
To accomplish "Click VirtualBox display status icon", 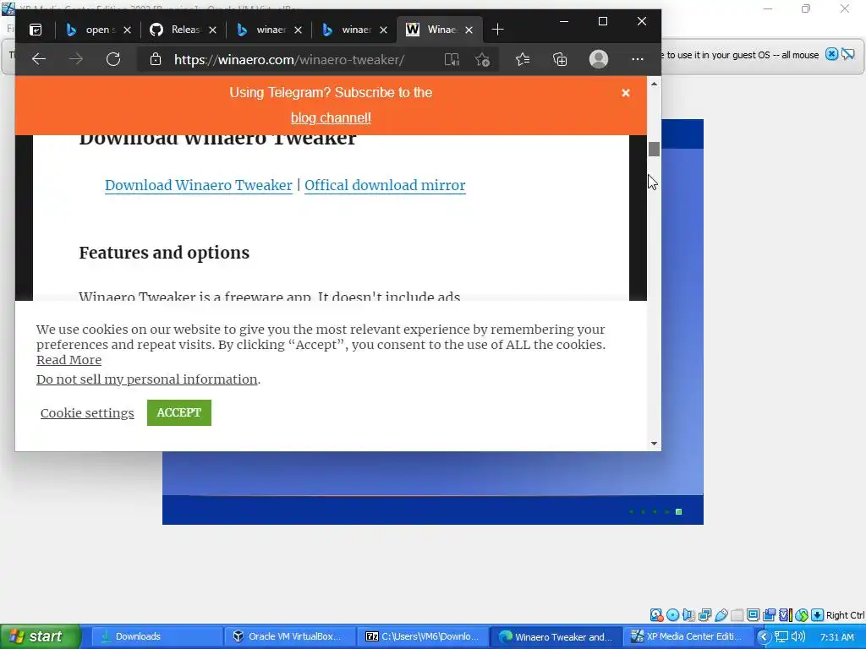I will 753,615.
